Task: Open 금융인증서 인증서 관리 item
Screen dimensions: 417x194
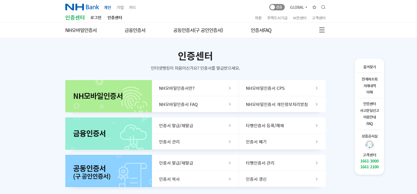Action: [x=195, y=142]
